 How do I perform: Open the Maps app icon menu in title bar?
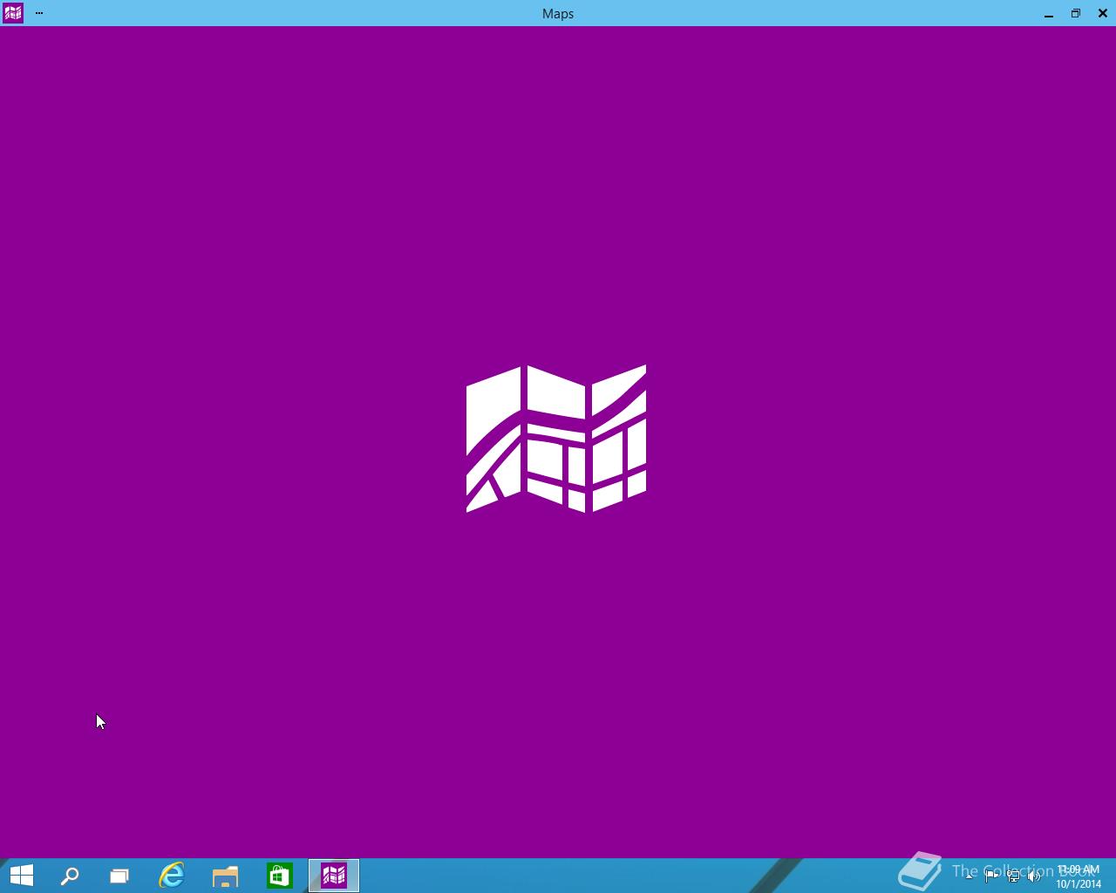pyautogui.click(x=12, y=13)
